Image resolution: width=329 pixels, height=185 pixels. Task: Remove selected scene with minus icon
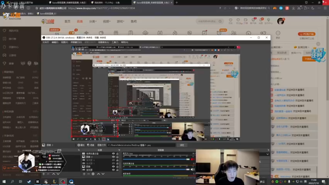pyautogui.click(x=48, y=174)
